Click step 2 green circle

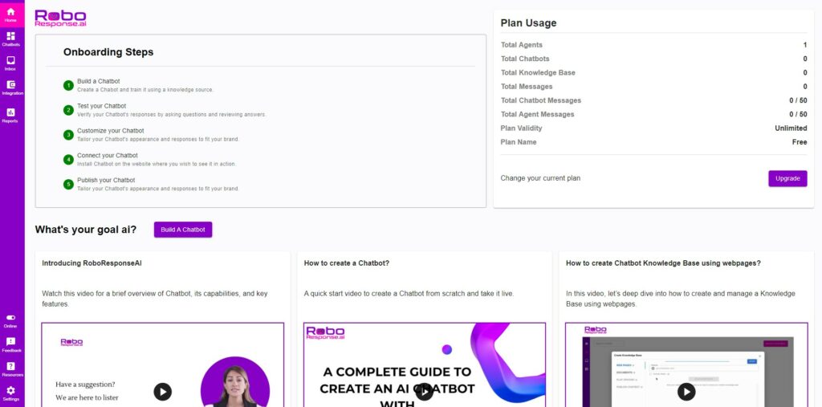68,110
